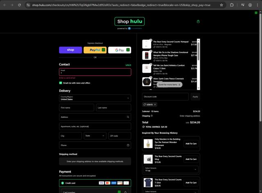Screen dimensions: 262x193
Task: Add The Bear T-Shirt to cart
Action: (x=191, y=183)
